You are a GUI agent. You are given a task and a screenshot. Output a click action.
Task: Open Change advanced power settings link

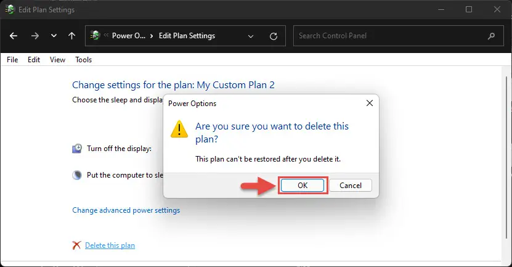[126, 210]
